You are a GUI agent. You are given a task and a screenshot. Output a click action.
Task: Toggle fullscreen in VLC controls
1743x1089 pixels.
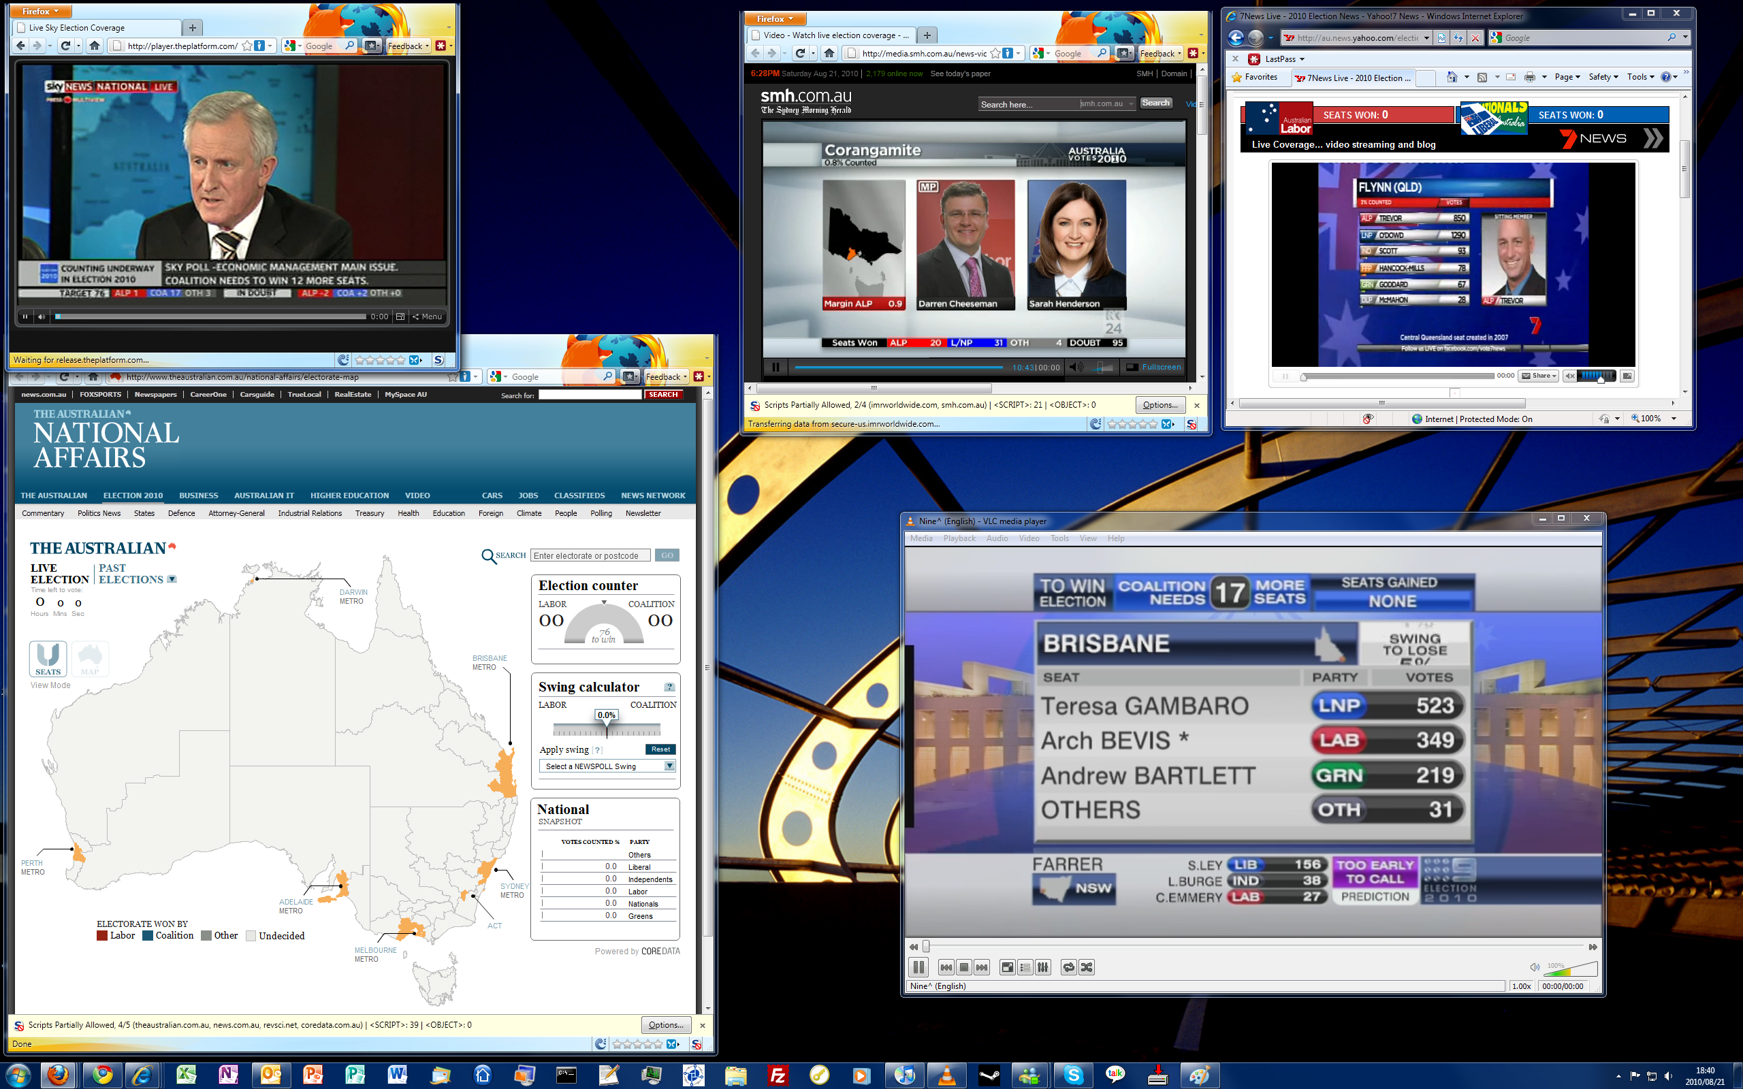1007,967
